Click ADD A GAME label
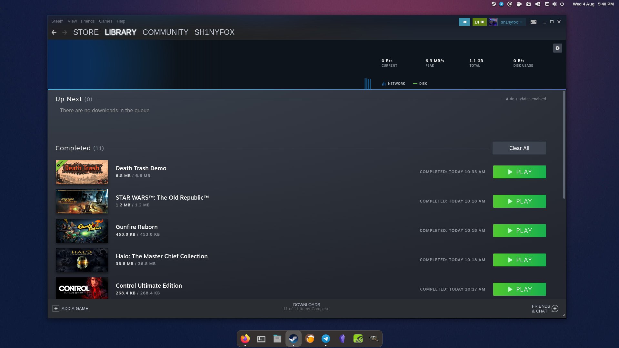Image resolution: width=619 pixels, height=348 pixels. [x=75, y=309]
